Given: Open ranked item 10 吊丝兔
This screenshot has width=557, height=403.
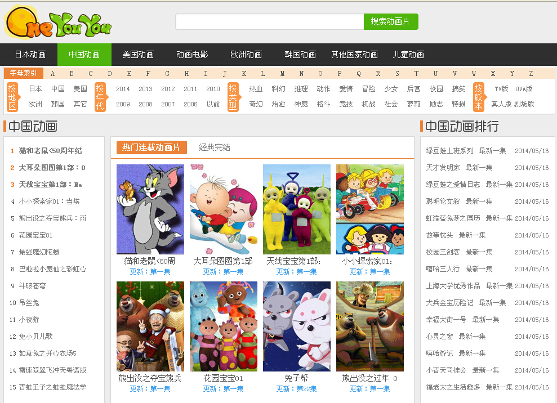Looking at the screenshot, I should pos(29,302).
